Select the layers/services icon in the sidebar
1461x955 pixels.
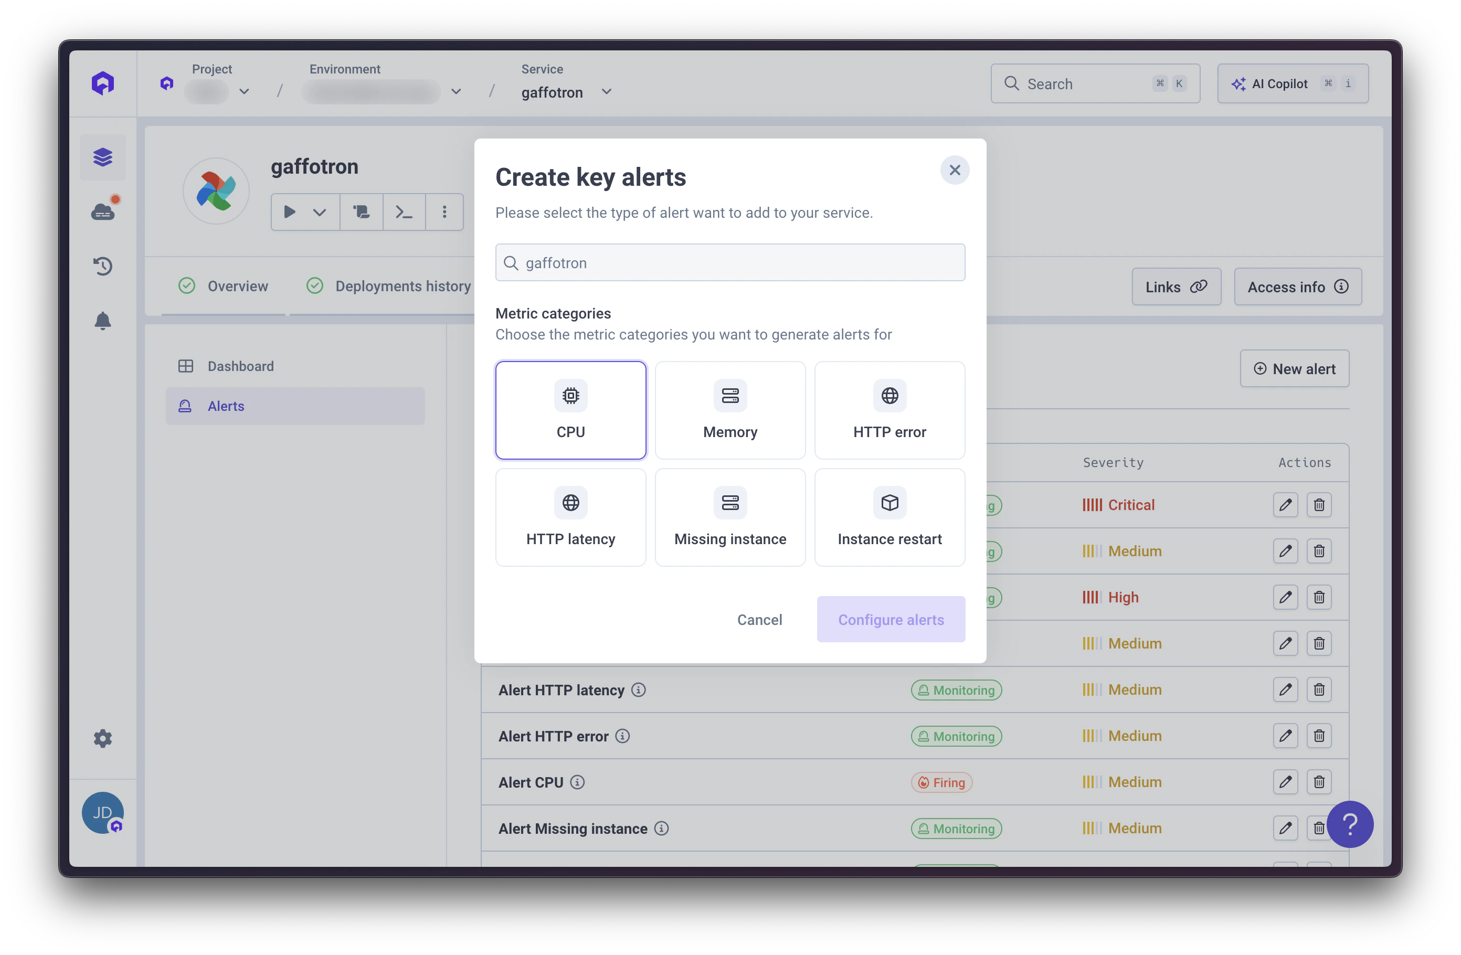(102, 157)
